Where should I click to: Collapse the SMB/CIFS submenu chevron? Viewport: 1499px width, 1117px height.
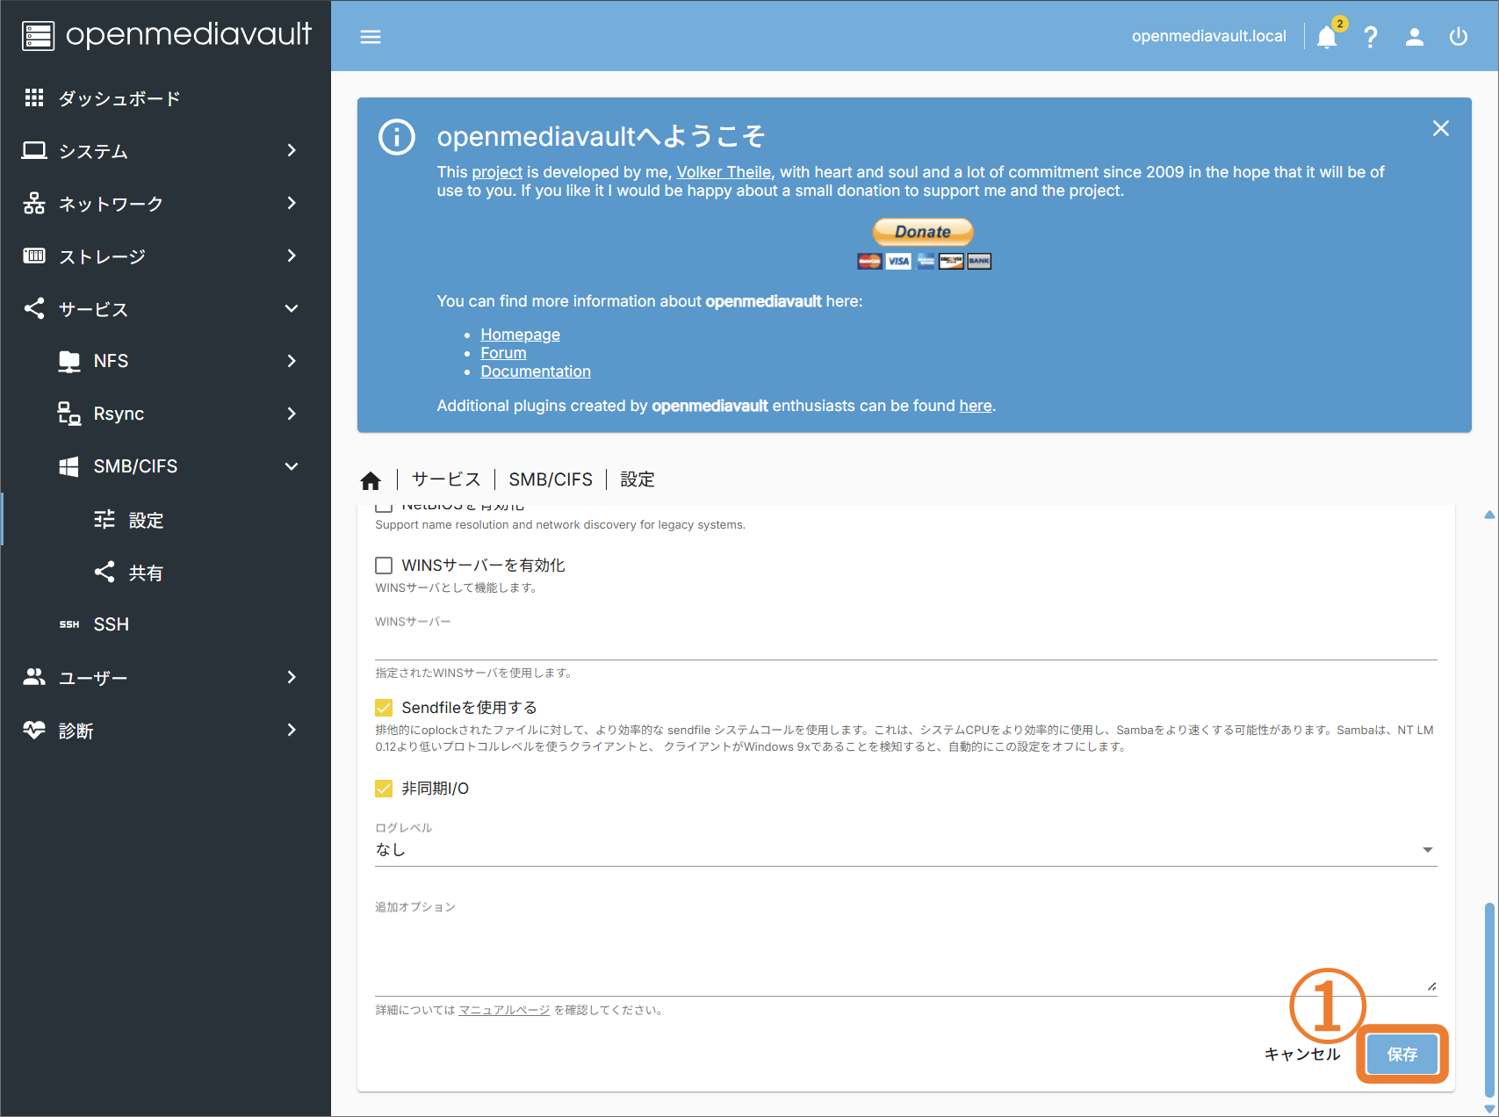[292, 466]
